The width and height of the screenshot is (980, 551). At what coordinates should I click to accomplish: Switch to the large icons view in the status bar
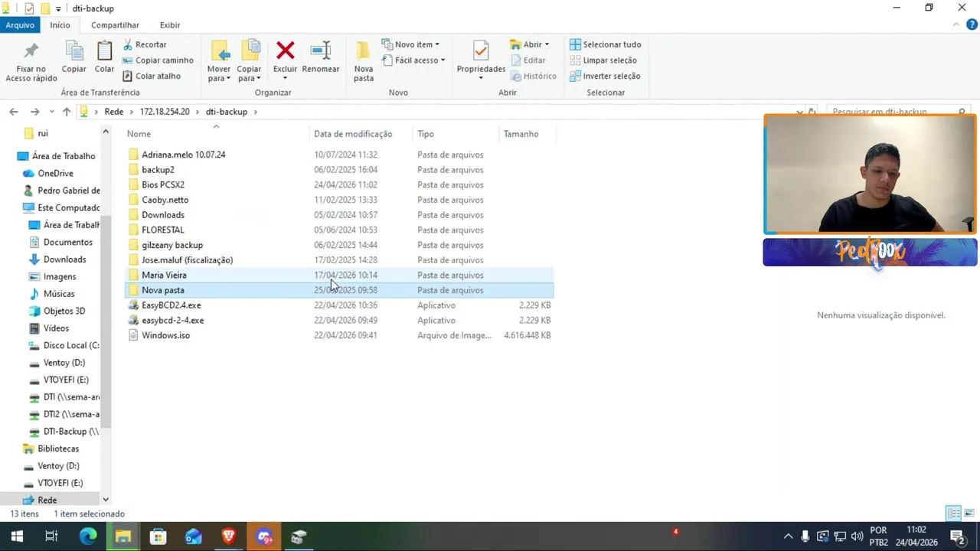pyautogui.click(x=969, y=514)
